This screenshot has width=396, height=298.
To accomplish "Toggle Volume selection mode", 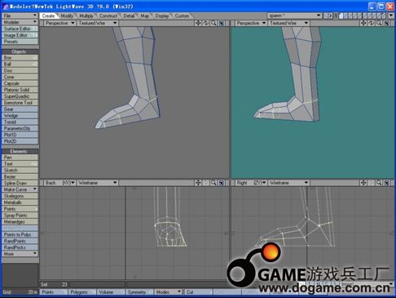I will coord(111,292).
